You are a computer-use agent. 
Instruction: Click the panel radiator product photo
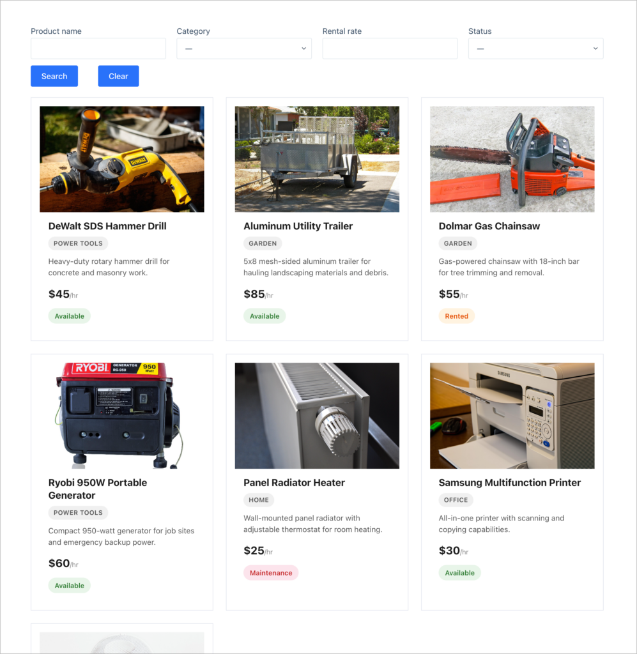(x=317, y=415)
